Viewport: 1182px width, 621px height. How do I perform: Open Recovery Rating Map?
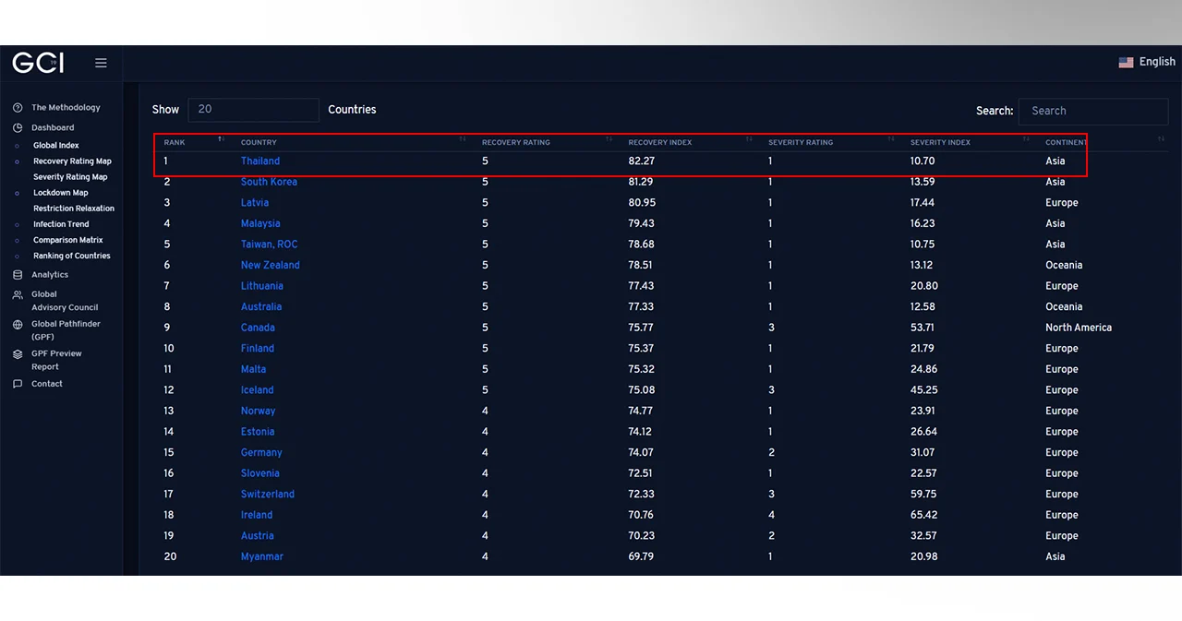point(72,161)
